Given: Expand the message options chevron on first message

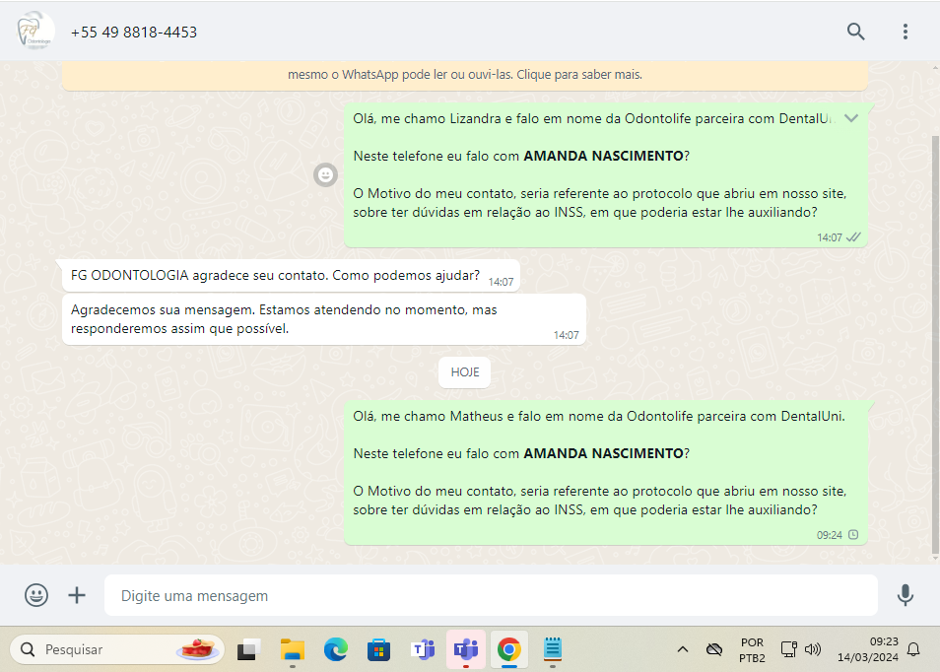Looking at the screenshot, I should pos(851,118).
